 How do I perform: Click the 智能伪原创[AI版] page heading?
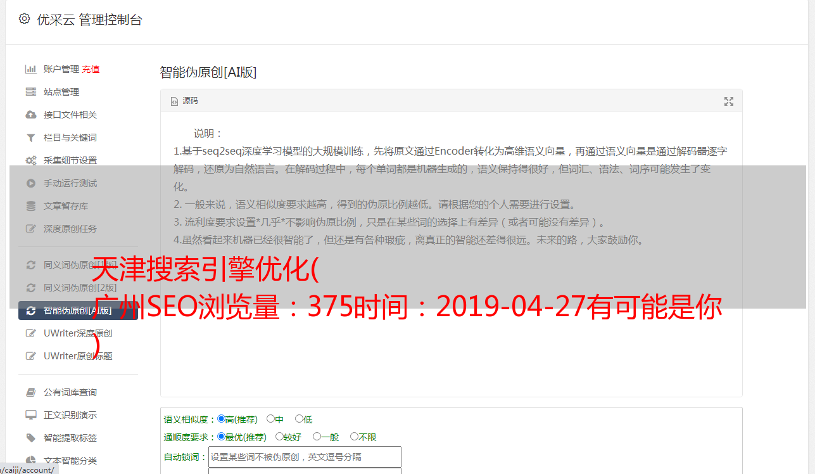point(208,72)
